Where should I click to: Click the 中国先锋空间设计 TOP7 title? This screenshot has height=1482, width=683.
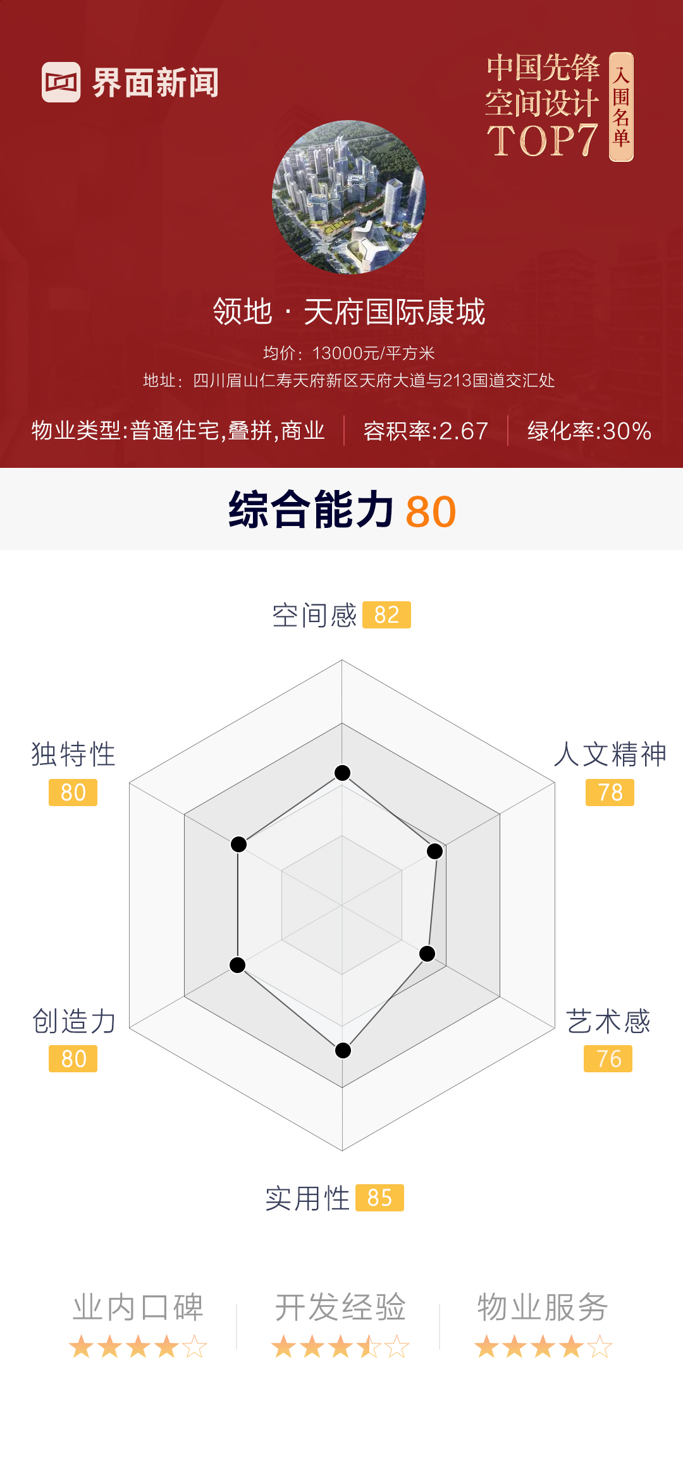[x=542, y=105]
